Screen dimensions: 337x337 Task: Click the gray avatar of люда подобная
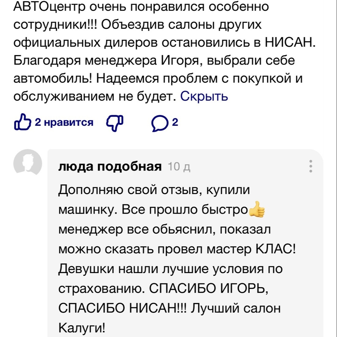[x=28, y=162]
